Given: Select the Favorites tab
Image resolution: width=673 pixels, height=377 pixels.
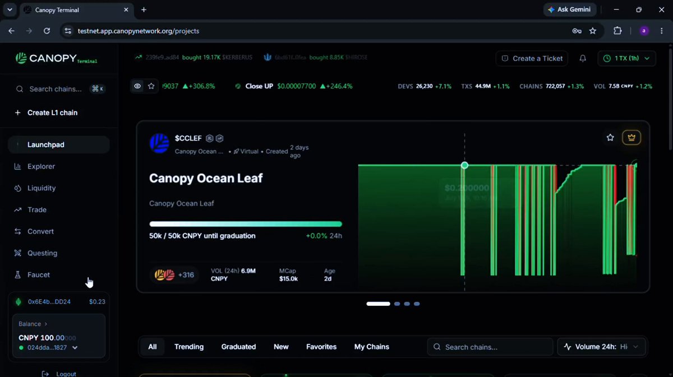Looking at the screenshot, I should click(x=321, y=347).
